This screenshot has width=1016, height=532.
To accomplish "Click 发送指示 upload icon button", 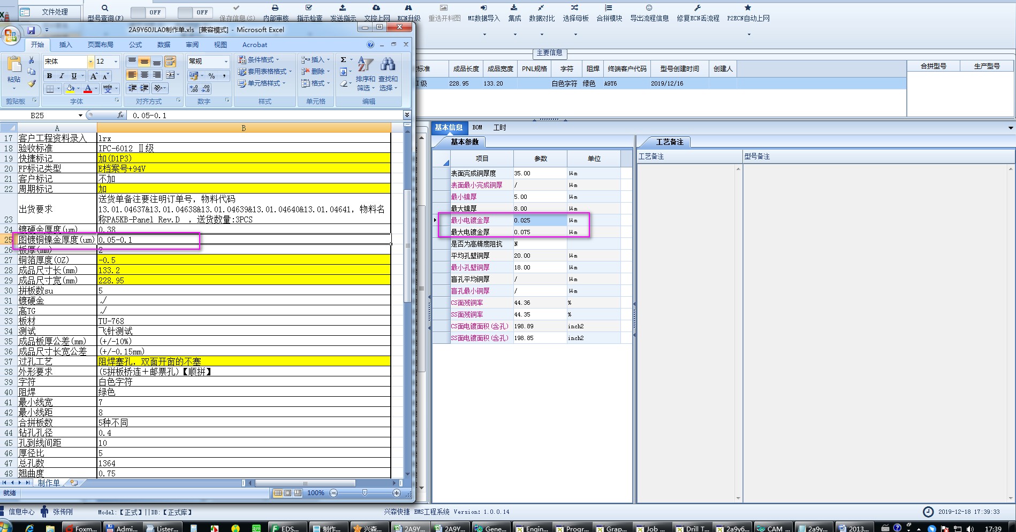I will tap(343, 13).
